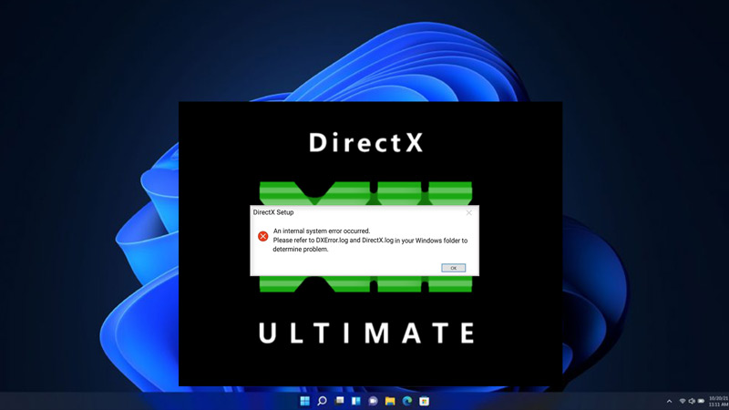Show hidden system tray icons
Screen dimensions: 729x410
point(669,401)
